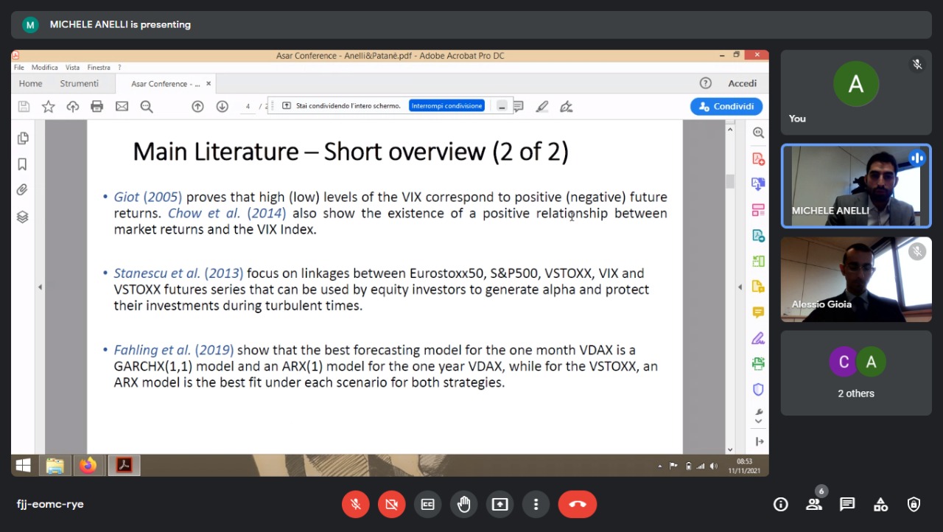943x532 pixels.
Task: Add the document to starred favorites
Action: [x=48, y=107]
